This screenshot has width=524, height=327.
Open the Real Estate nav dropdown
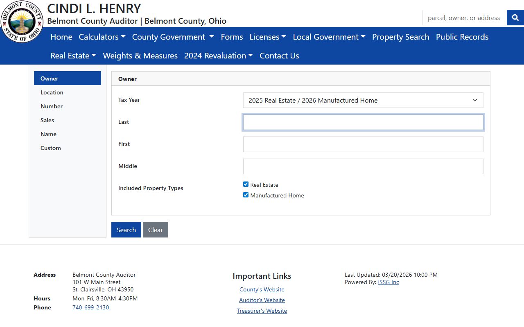(x=73, y=56)
